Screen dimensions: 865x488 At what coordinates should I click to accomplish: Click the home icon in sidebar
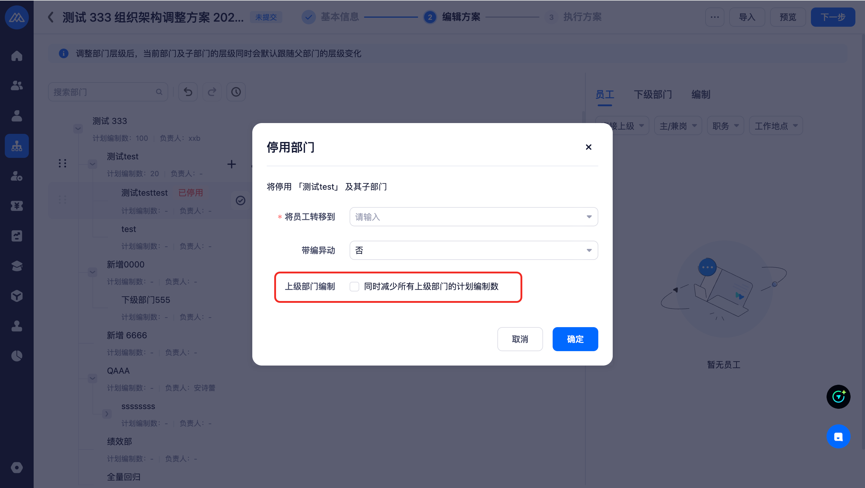point(17,56)
